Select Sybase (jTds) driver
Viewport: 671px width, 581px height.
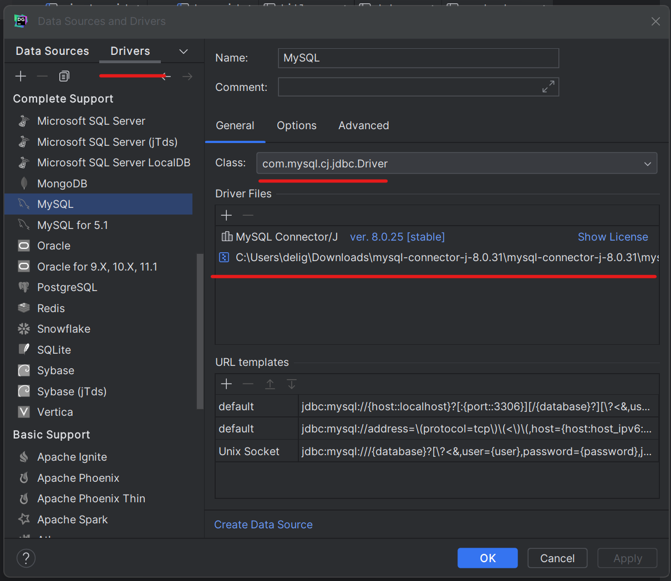pos(99,391)
